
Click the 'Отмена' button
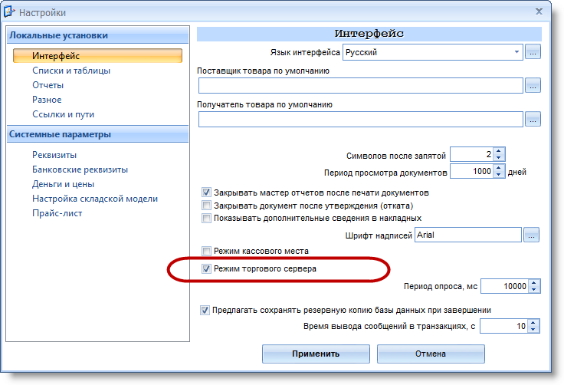430,354
